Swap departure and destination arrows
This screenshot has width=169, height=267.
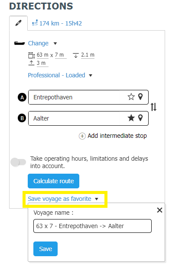pos(153,107)
